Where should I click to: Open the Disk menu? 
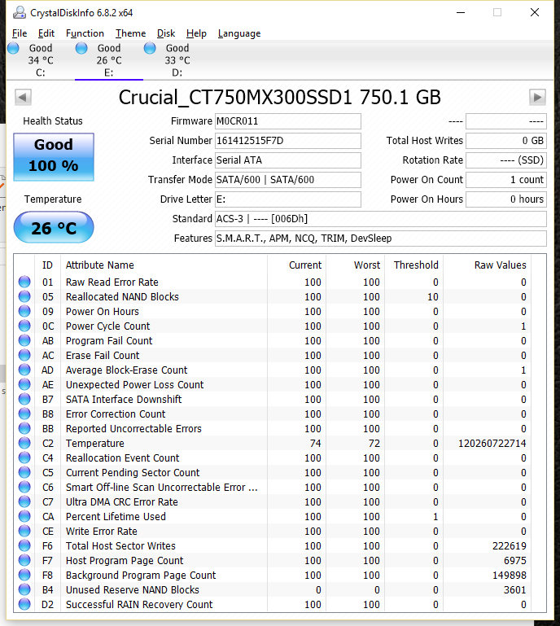pos(166,33)
